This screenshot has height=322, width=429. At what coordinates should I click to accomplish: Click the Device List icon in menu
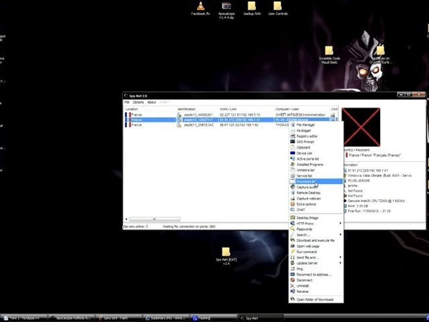[x=292, y=153]
